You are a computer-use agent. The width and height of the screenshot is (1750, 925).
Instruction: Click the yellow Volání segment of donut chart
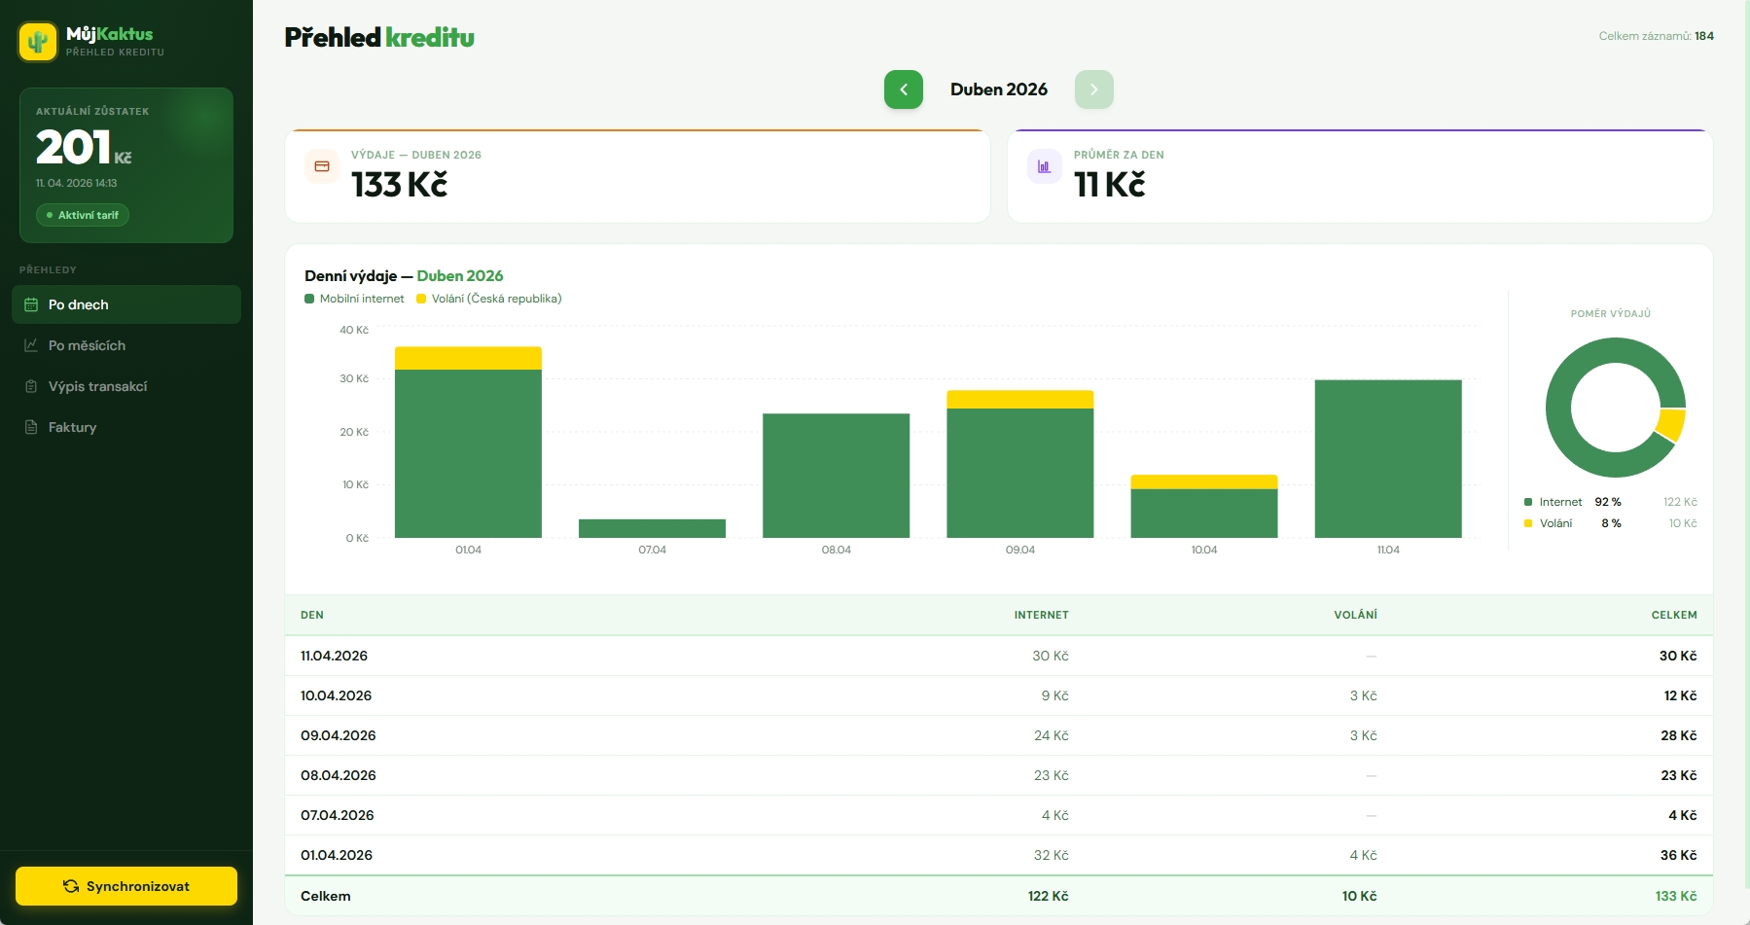click(1671, 424)
